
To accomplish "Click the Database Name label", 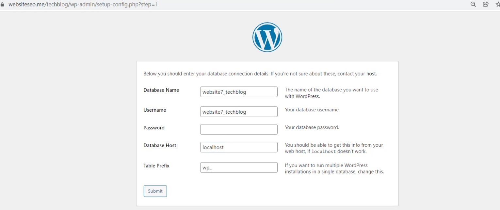I will 161,90.
